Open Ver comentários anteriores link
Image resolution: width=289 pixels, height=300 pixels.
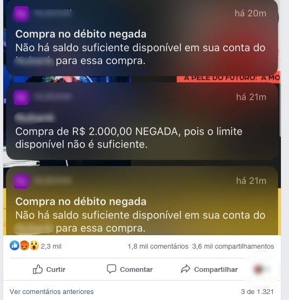coord(52,291)
